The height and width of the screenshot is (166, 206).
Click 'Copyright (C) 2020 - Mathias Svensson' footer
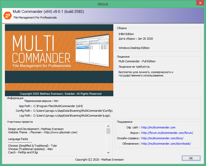coord(99,160)
